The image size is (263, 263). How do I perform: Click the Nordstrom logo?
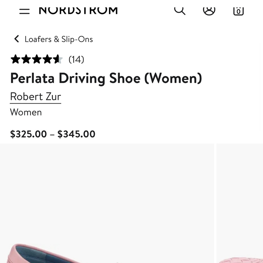(78, 10)
